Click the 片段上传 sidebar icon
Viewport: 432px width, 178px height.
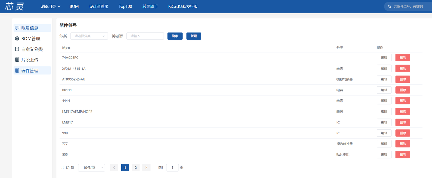pyautogui.click(x=17, y=60)
